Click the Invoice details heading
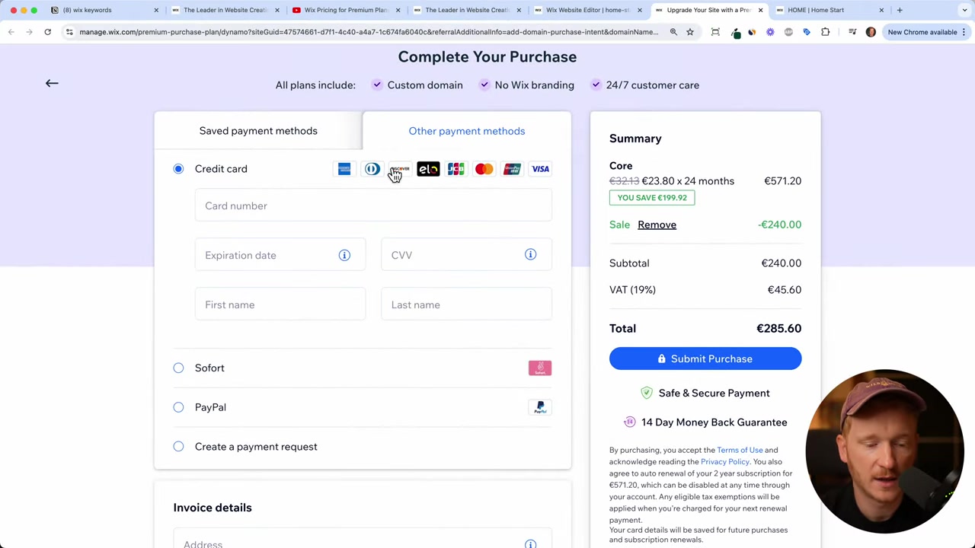Screen dimensions: 975x548 pos(213,508)
